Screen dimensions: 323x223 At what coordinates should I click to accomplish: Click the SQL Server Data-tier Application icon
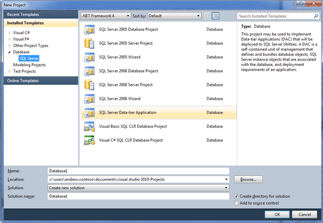[x=89, y=113]
